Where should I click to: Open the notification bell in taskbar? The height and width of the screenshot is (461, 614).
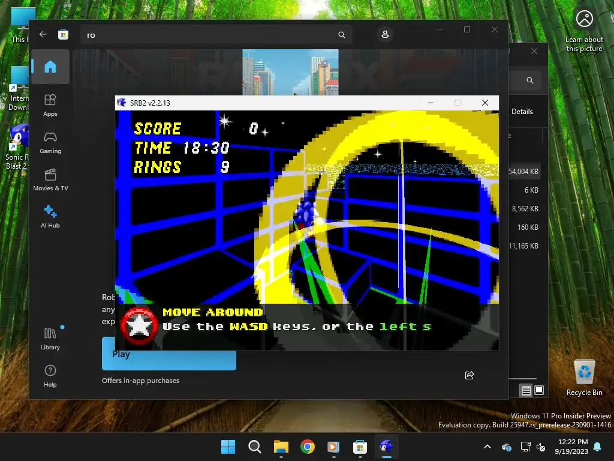[x=598, y=447]
